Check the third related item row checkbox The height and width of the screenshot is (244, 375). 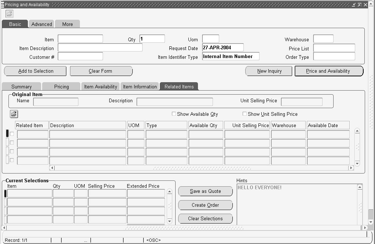pos(12,152)
